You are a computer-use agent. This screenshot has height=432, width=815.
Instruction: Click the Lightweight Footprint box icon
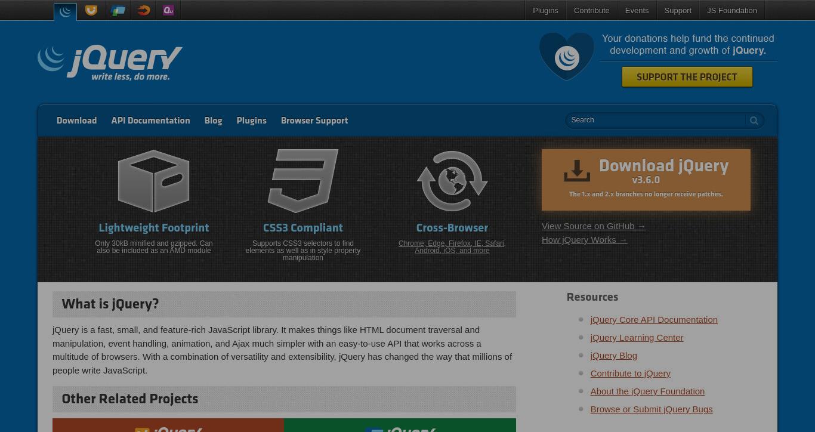(x=154, y=181)
